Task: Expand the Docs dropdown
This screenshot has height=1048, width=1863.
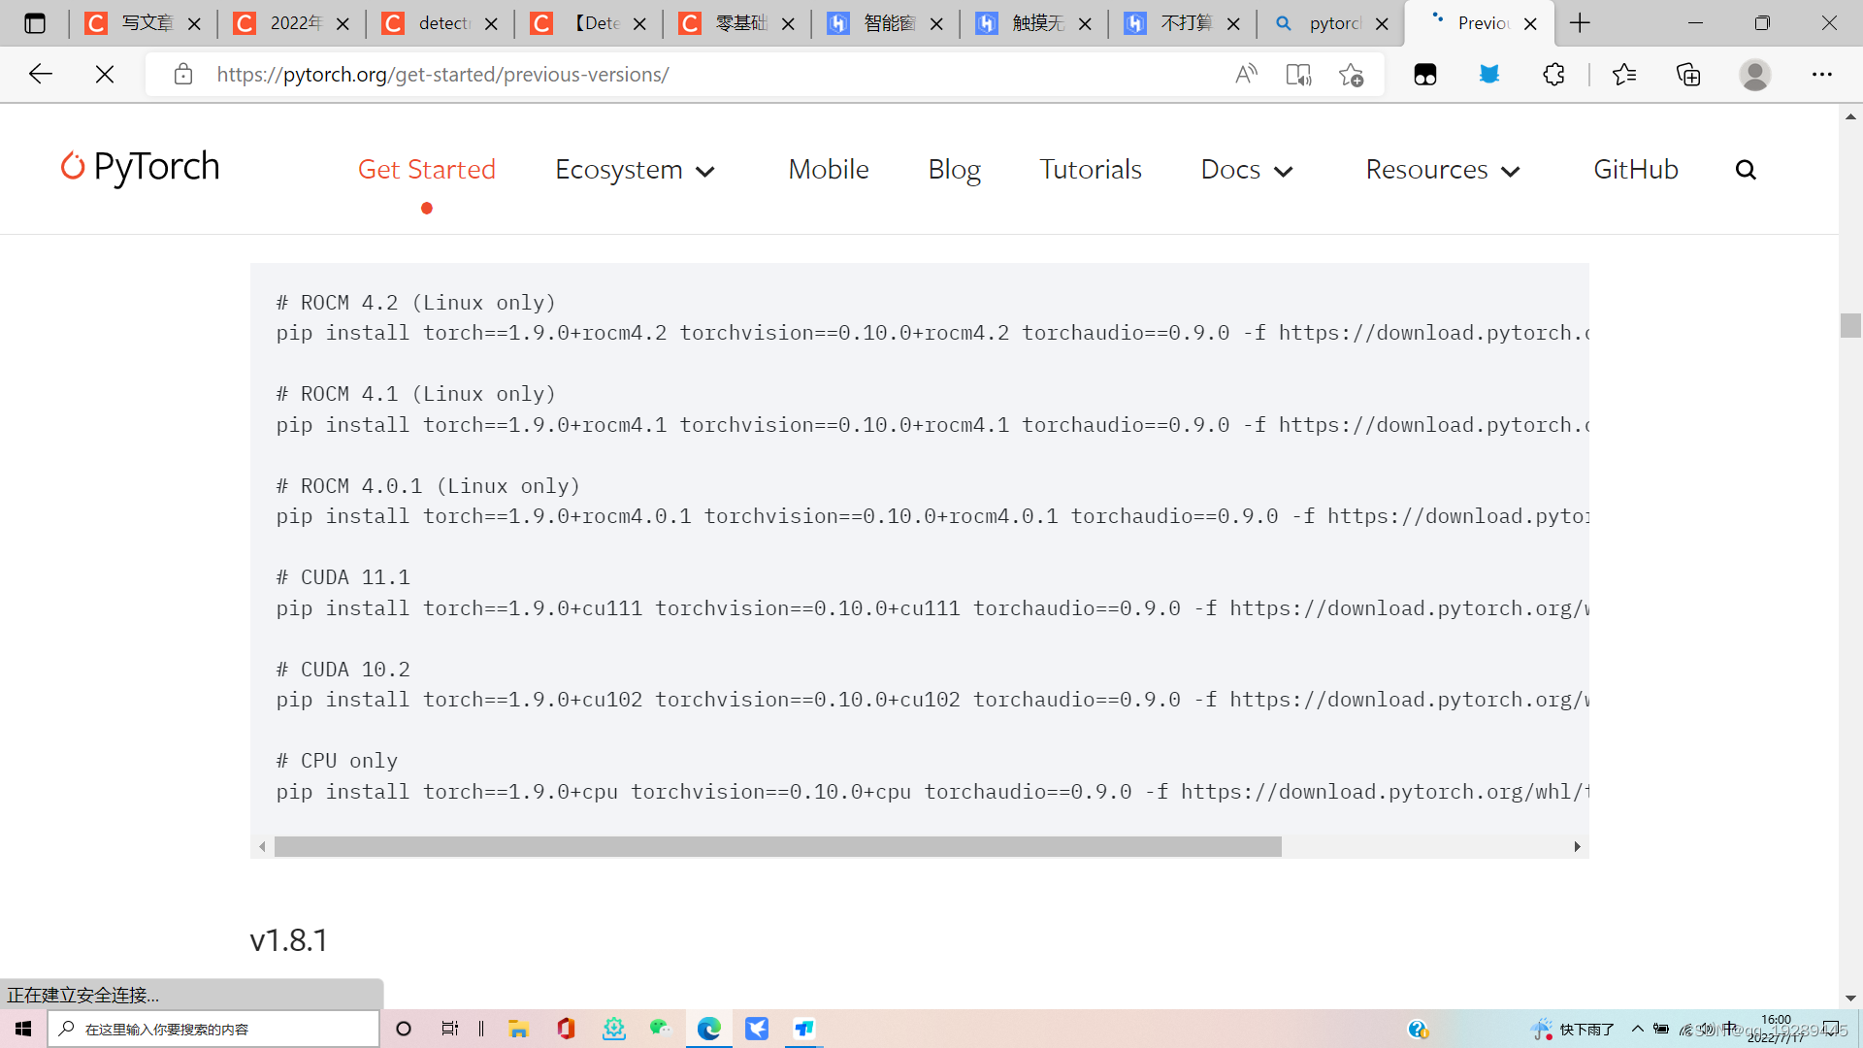Action: point(1247,169)
